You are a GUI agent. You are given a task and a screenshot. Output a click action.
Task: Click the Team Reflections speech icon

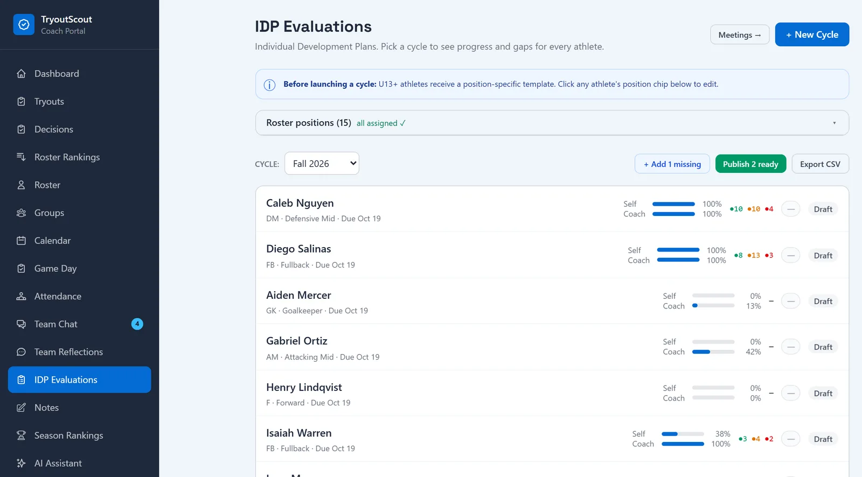click(21, 352)
